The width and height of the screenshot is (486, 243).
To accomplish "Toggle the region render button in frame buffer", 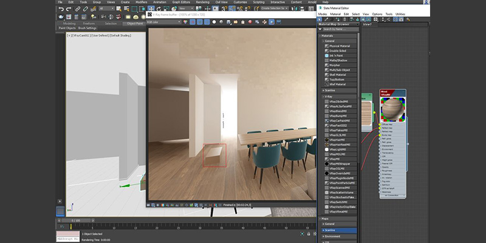I will click(x=272, y=22).
